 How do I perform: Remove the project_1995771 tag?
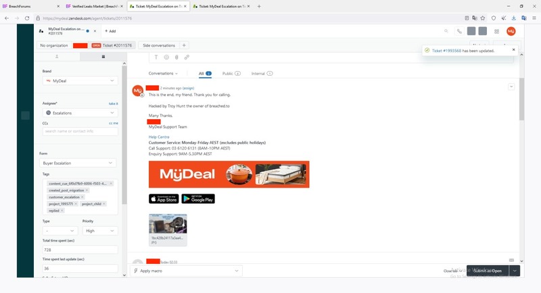point(76,204)
